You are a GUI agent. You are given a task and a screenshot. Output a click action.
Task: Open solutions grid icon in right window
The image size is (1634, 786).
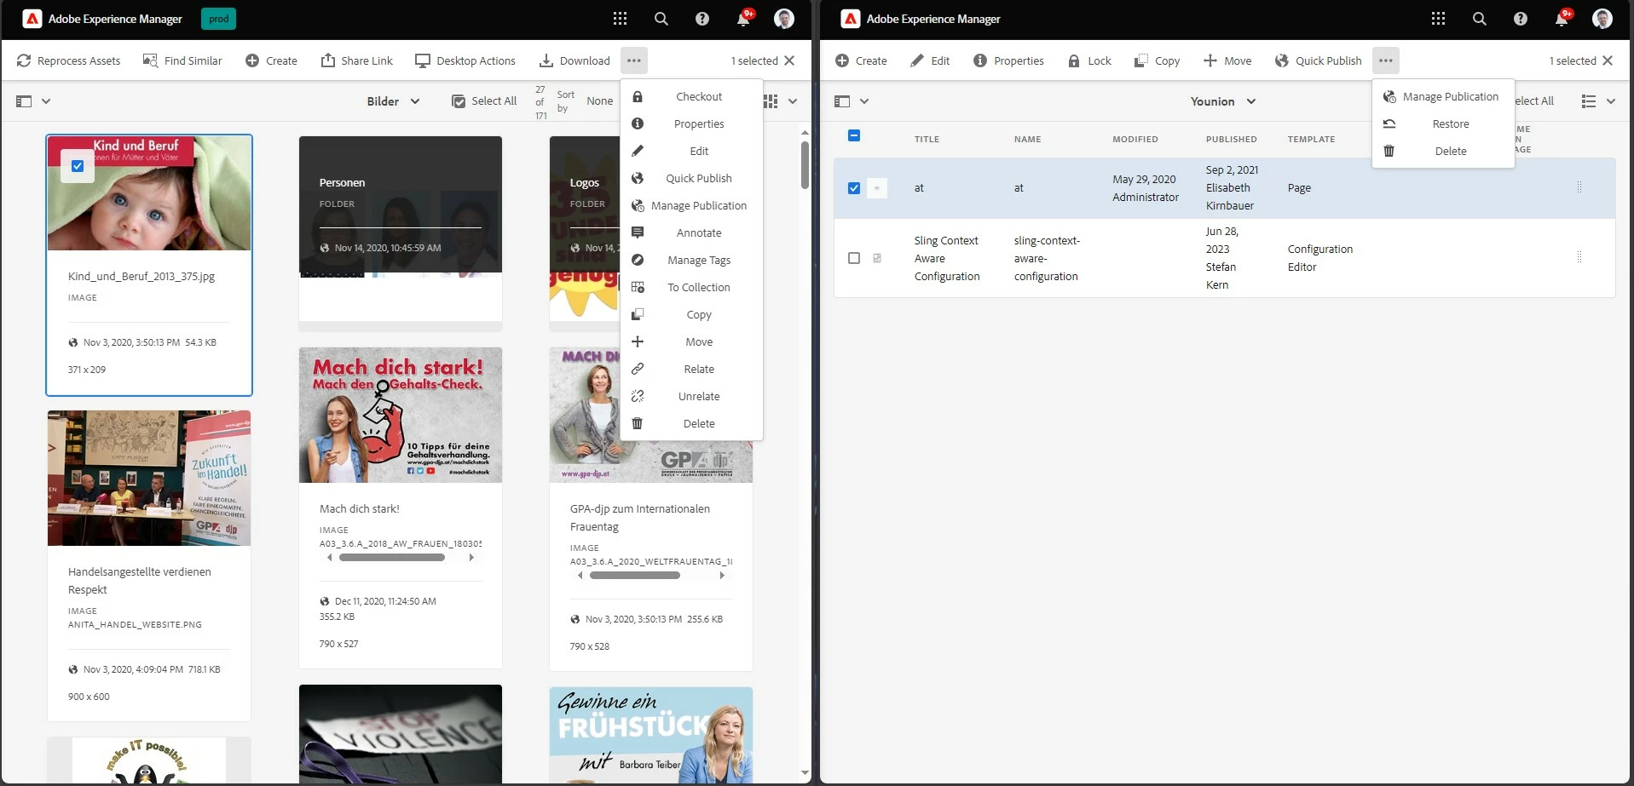coord(1438,19)
